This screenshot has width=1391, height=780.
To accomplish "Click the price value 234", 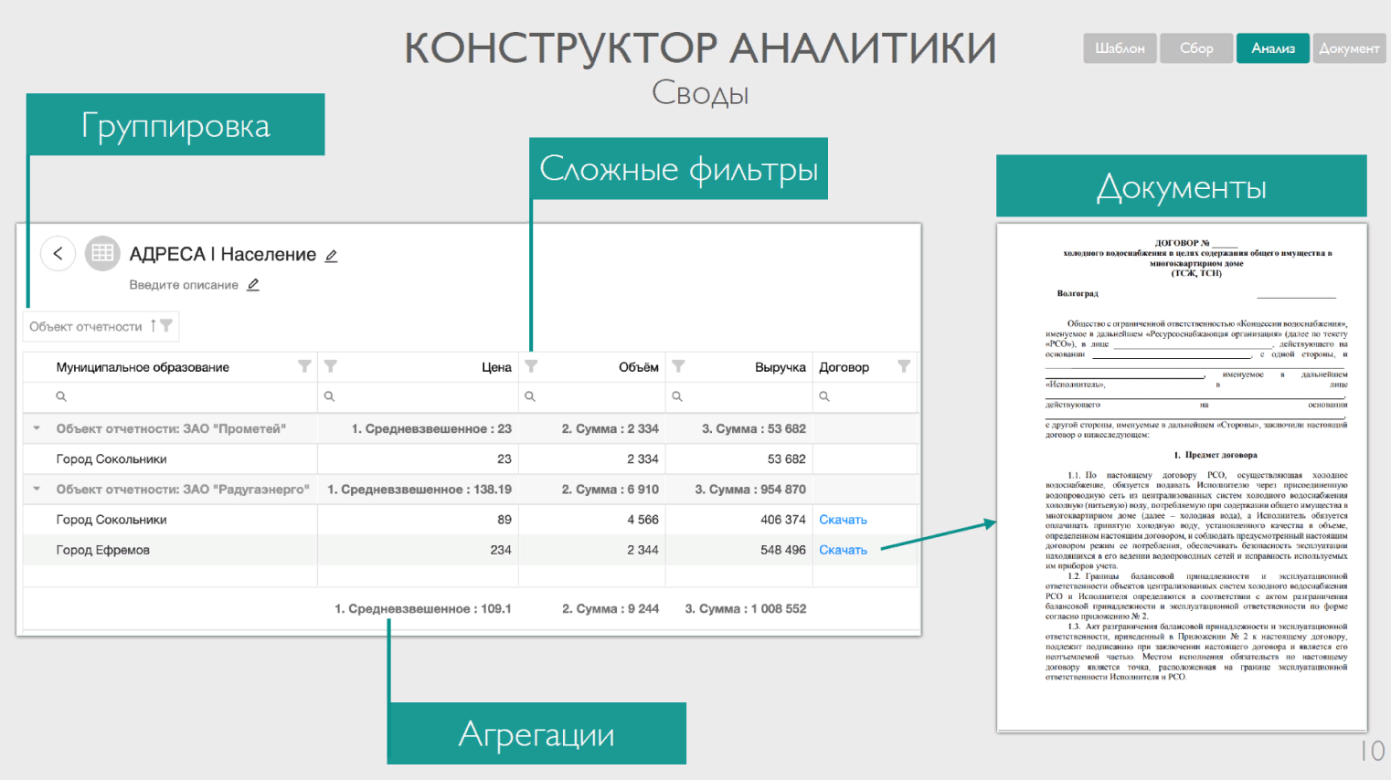I will [x=501, y=550].
